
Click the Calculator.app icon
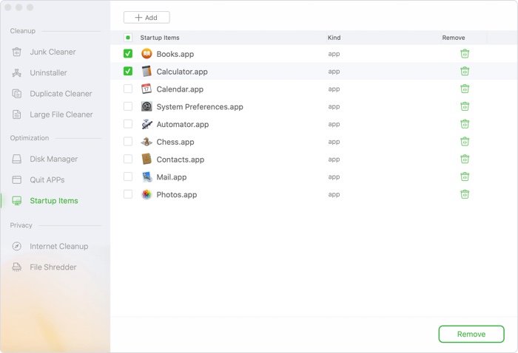click(147, 71)
